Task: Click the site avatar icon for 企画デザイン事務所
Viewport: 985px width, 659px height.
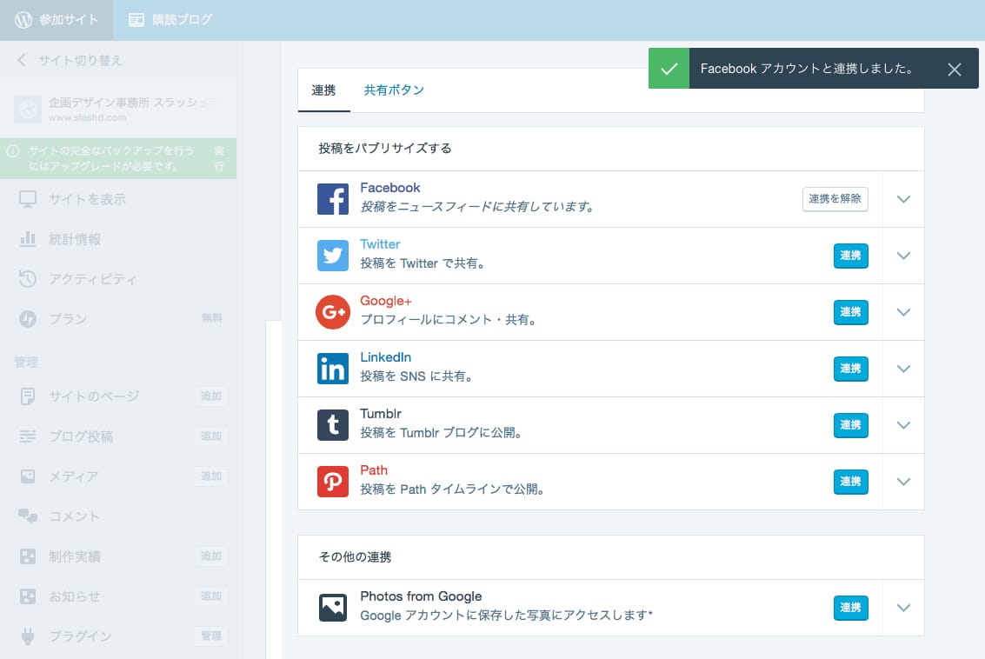Action: pyautogui.click(x=28, y=110)
